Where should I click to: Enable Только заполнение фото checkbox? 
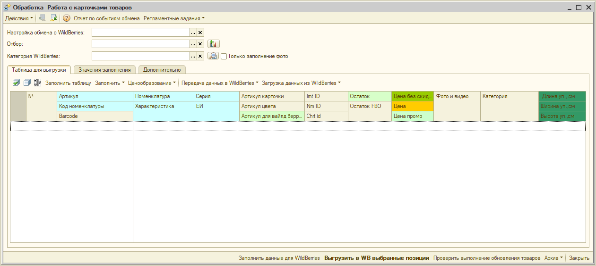coord(224,56)
